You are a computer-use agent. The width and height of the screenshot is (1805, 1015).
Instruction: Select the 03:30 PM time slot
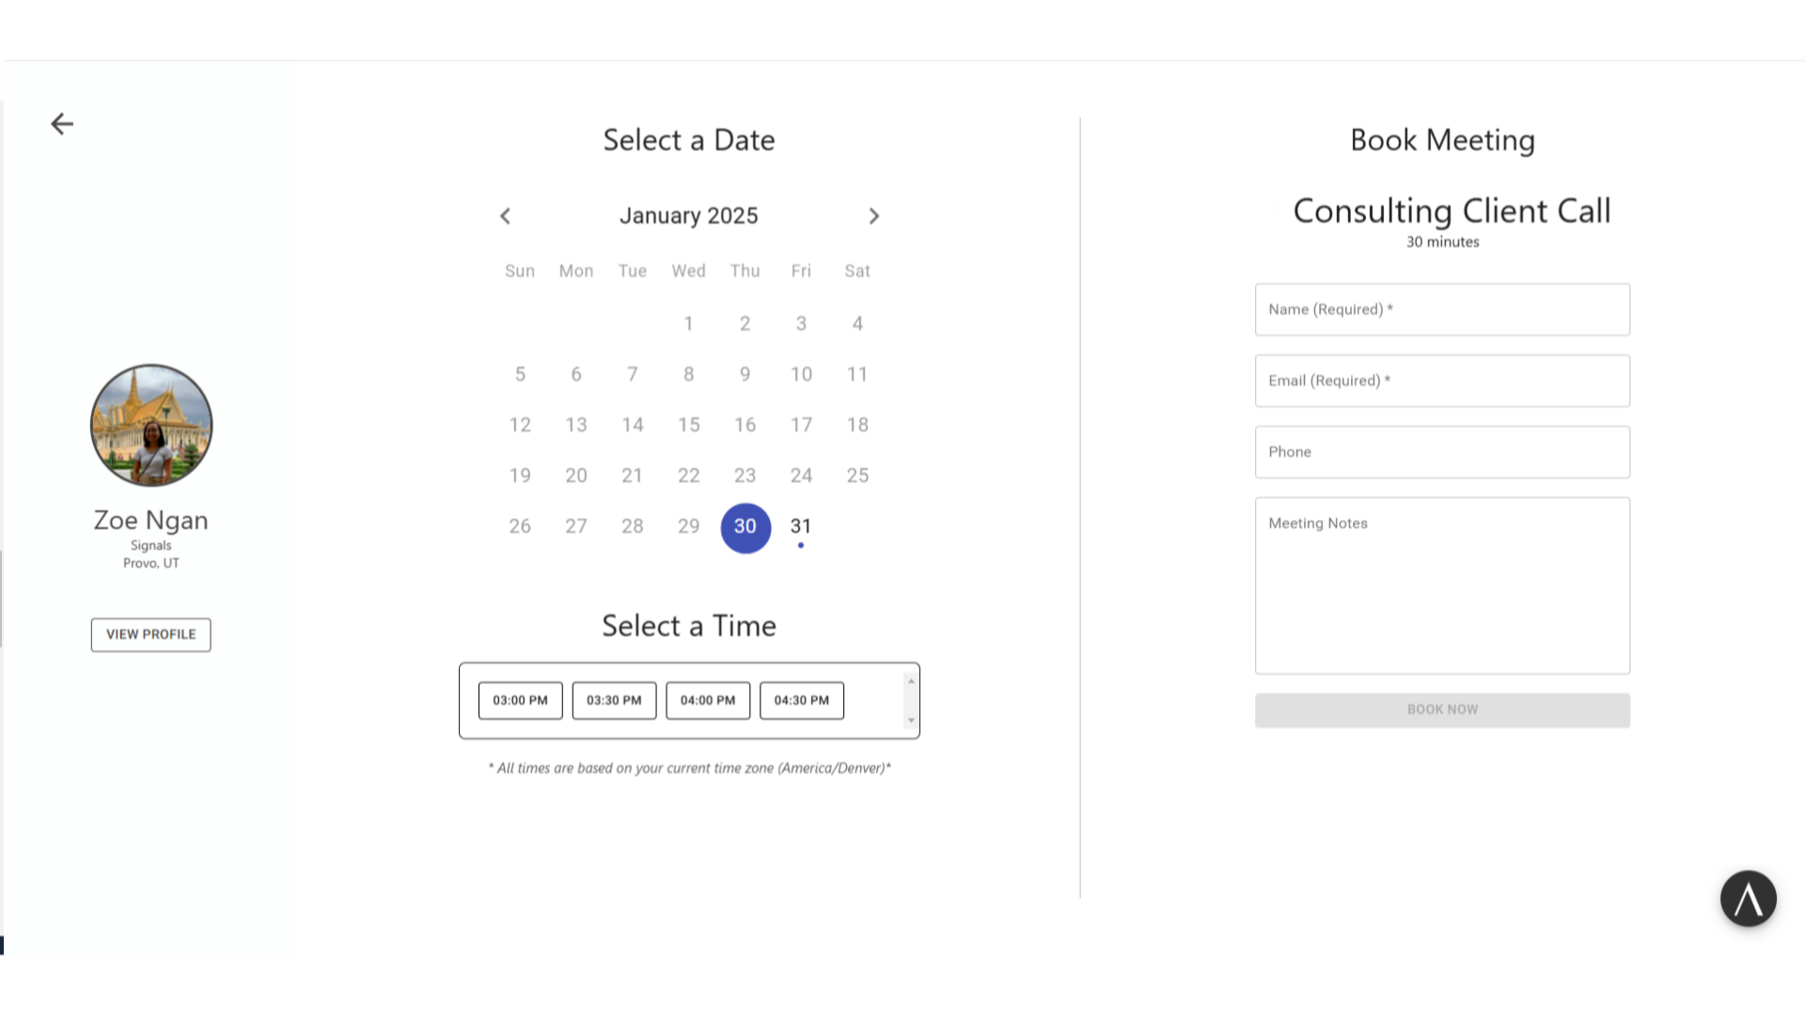[614, 700]
